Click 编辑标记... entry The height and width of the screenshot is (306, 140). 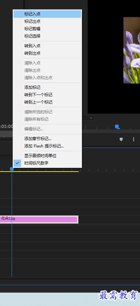[47, 129]
